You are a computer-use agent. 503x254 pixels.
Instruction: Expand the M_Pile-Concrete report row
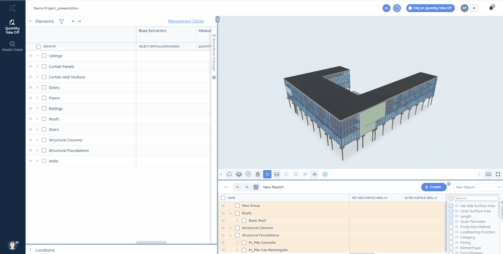tap(237, 242)
